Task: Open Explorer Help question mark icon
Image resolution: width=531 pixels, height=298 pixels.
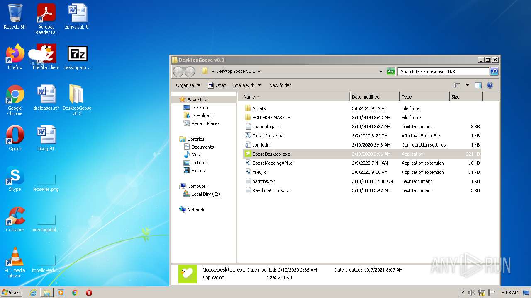Action: click(490, 85)
